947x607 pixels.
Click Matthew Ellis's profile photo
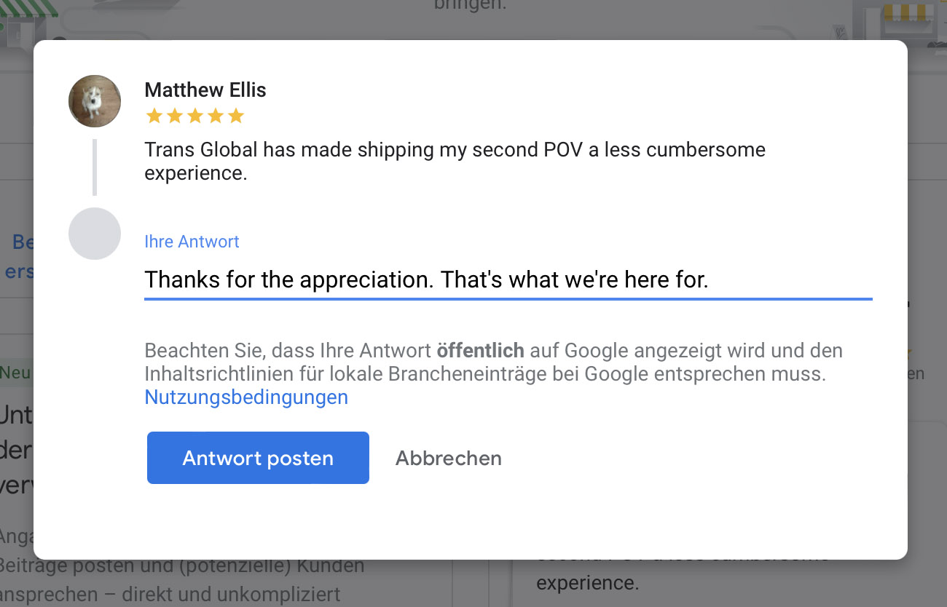point(95,101)
